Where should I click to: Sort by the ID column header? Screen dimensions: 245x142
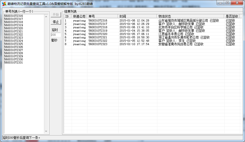(x=68, y=16)
